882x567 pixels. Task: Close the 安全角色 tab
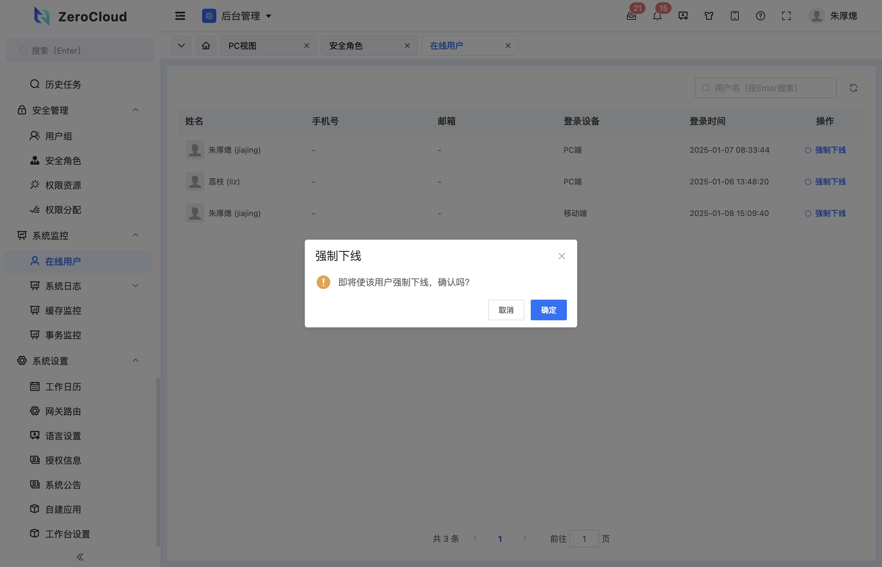407,46
